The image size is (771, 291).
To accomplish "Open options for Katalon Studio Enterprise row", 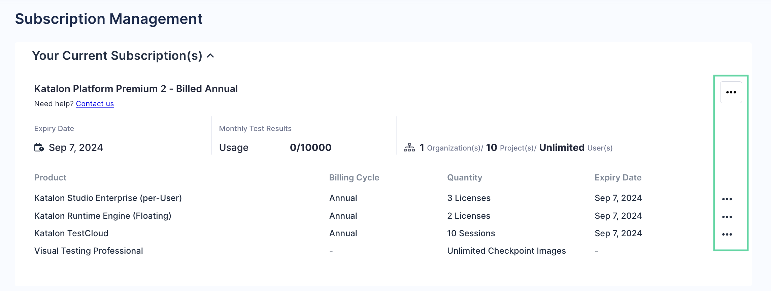I will tap(727, 199).
